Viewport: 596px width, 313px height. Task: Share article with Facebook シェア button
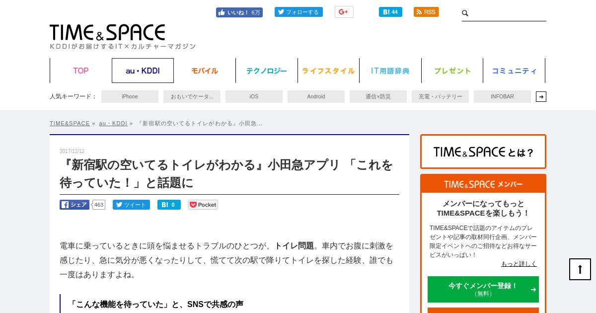74,205
